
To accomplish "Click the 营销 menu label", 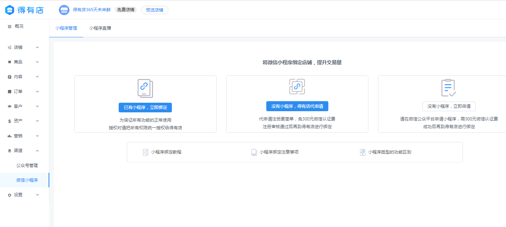I will (x=18, y=136).
